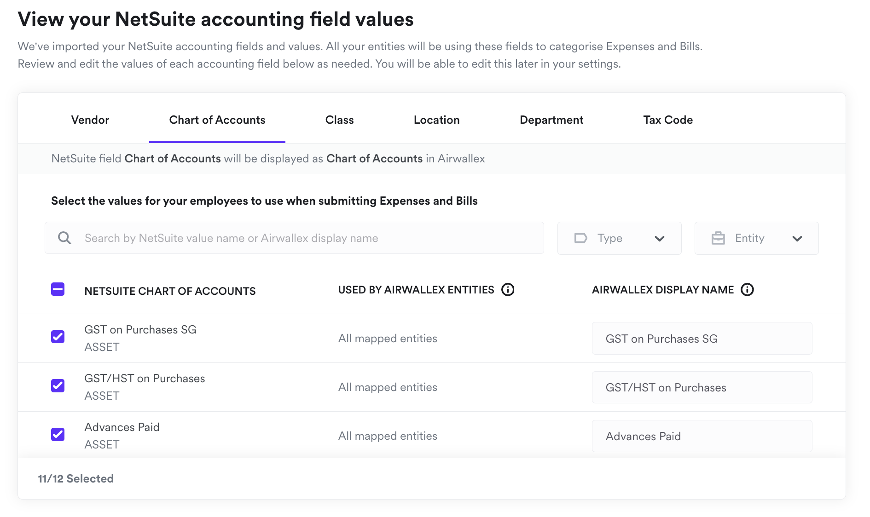Click the briefcase icon in Entity filter

[718, 238]
